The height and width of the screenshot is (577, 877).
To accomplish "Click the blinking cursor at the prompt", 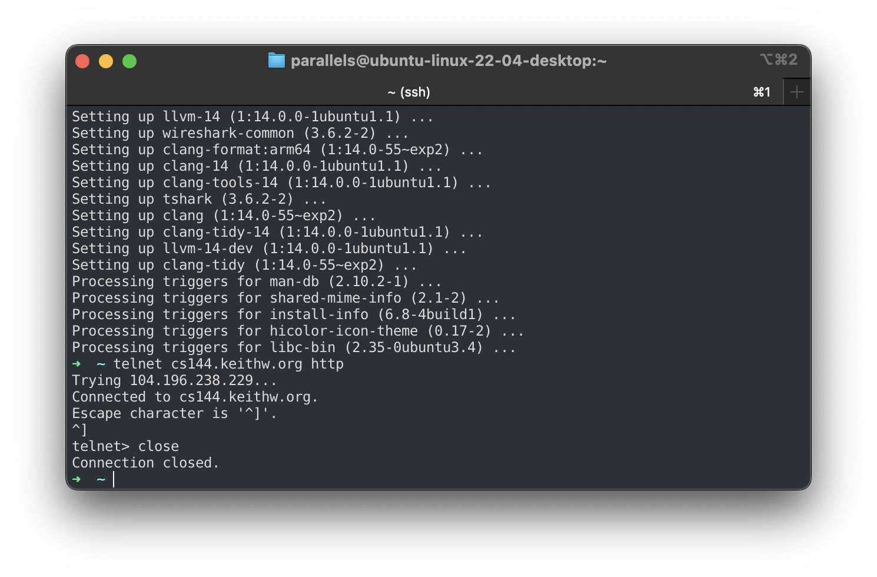I will (x=113, y=479).
